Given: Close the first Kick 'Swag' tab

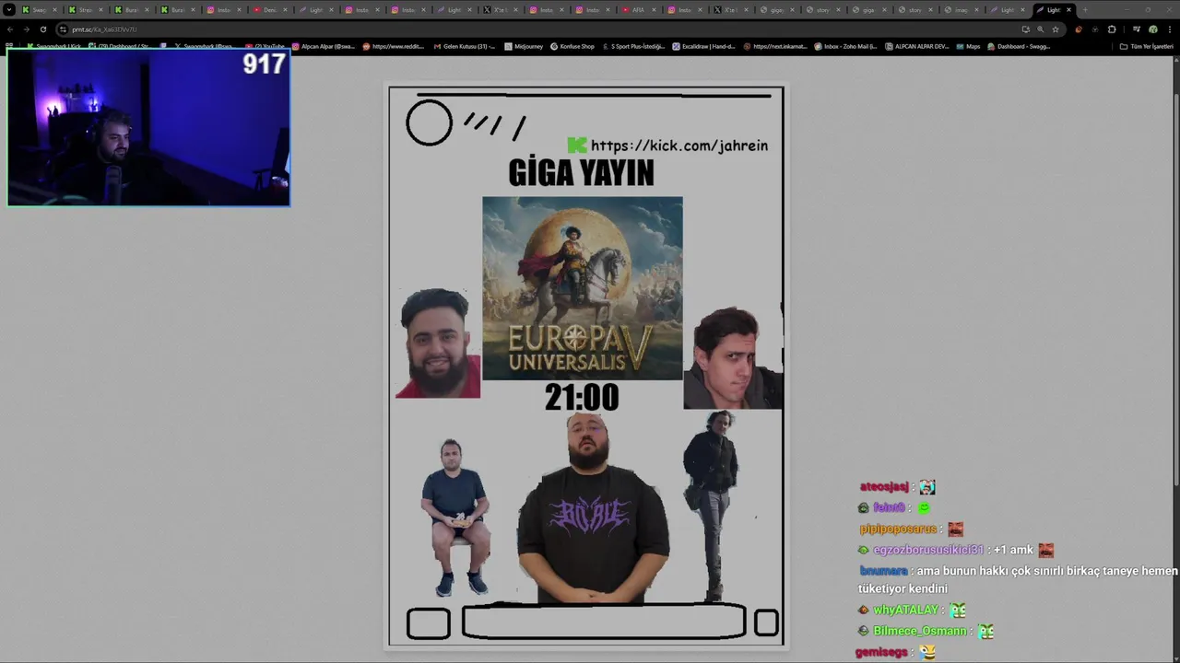Looking at the screenshot, I should coord(54,10).
